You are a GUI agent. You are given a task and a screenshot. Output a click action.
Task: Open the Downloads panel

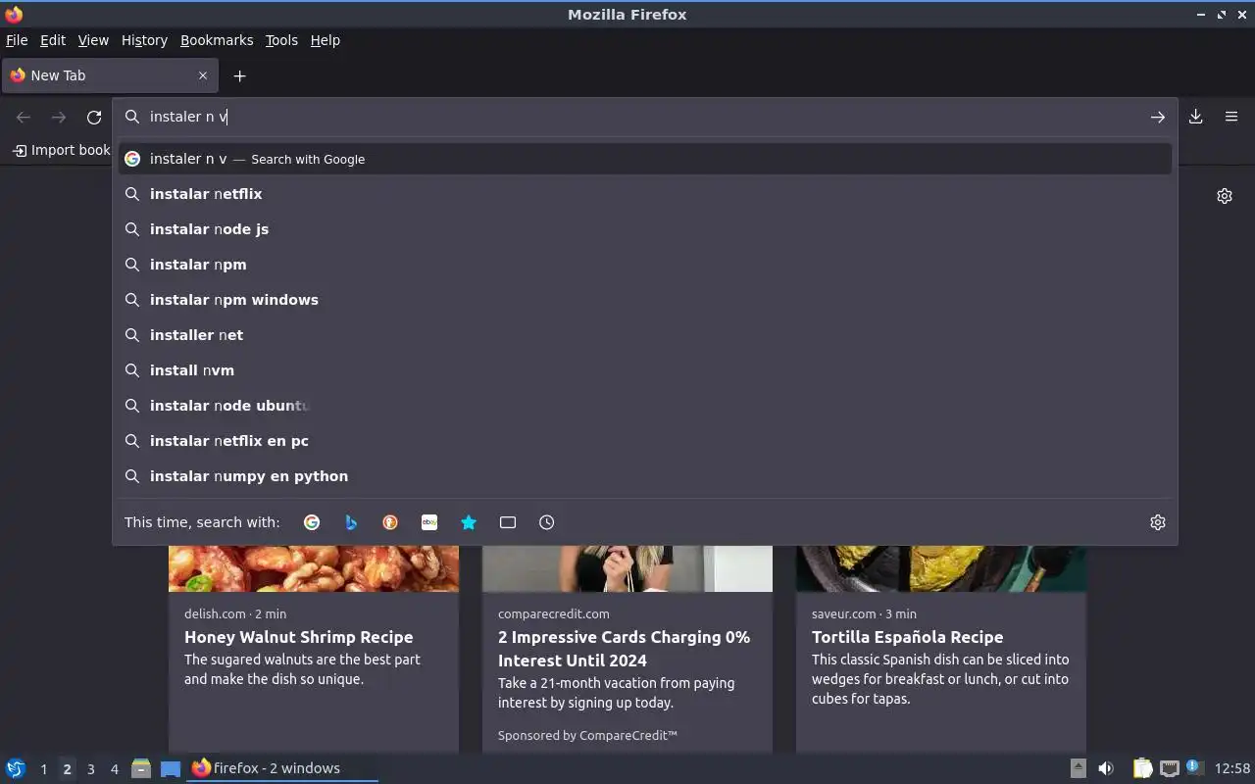(1196, 117)
